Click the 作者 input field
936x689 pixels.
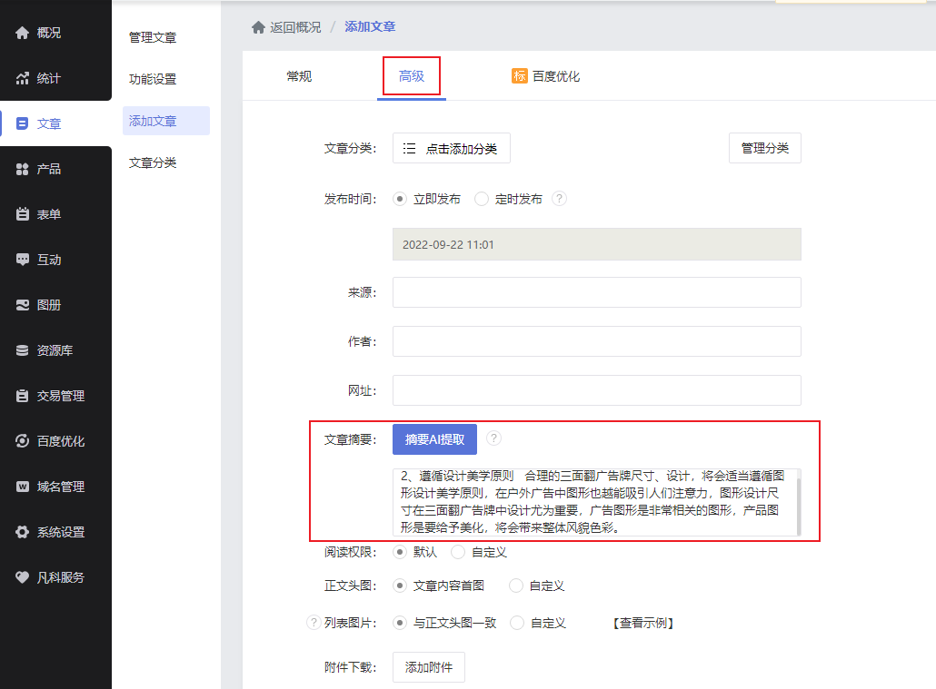596,341
